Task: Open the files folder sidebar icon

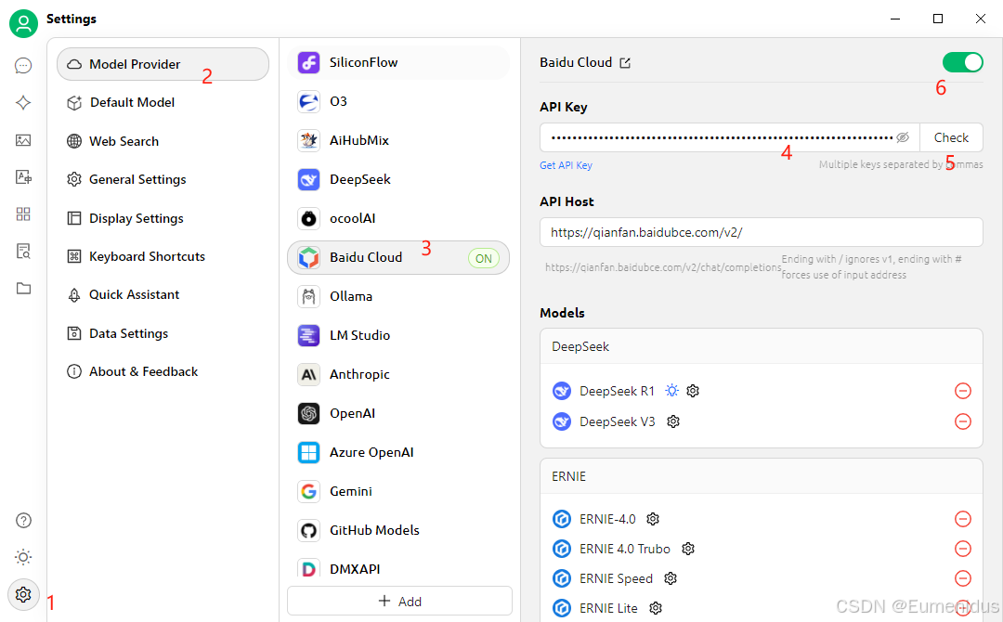Action: (23, 289)
